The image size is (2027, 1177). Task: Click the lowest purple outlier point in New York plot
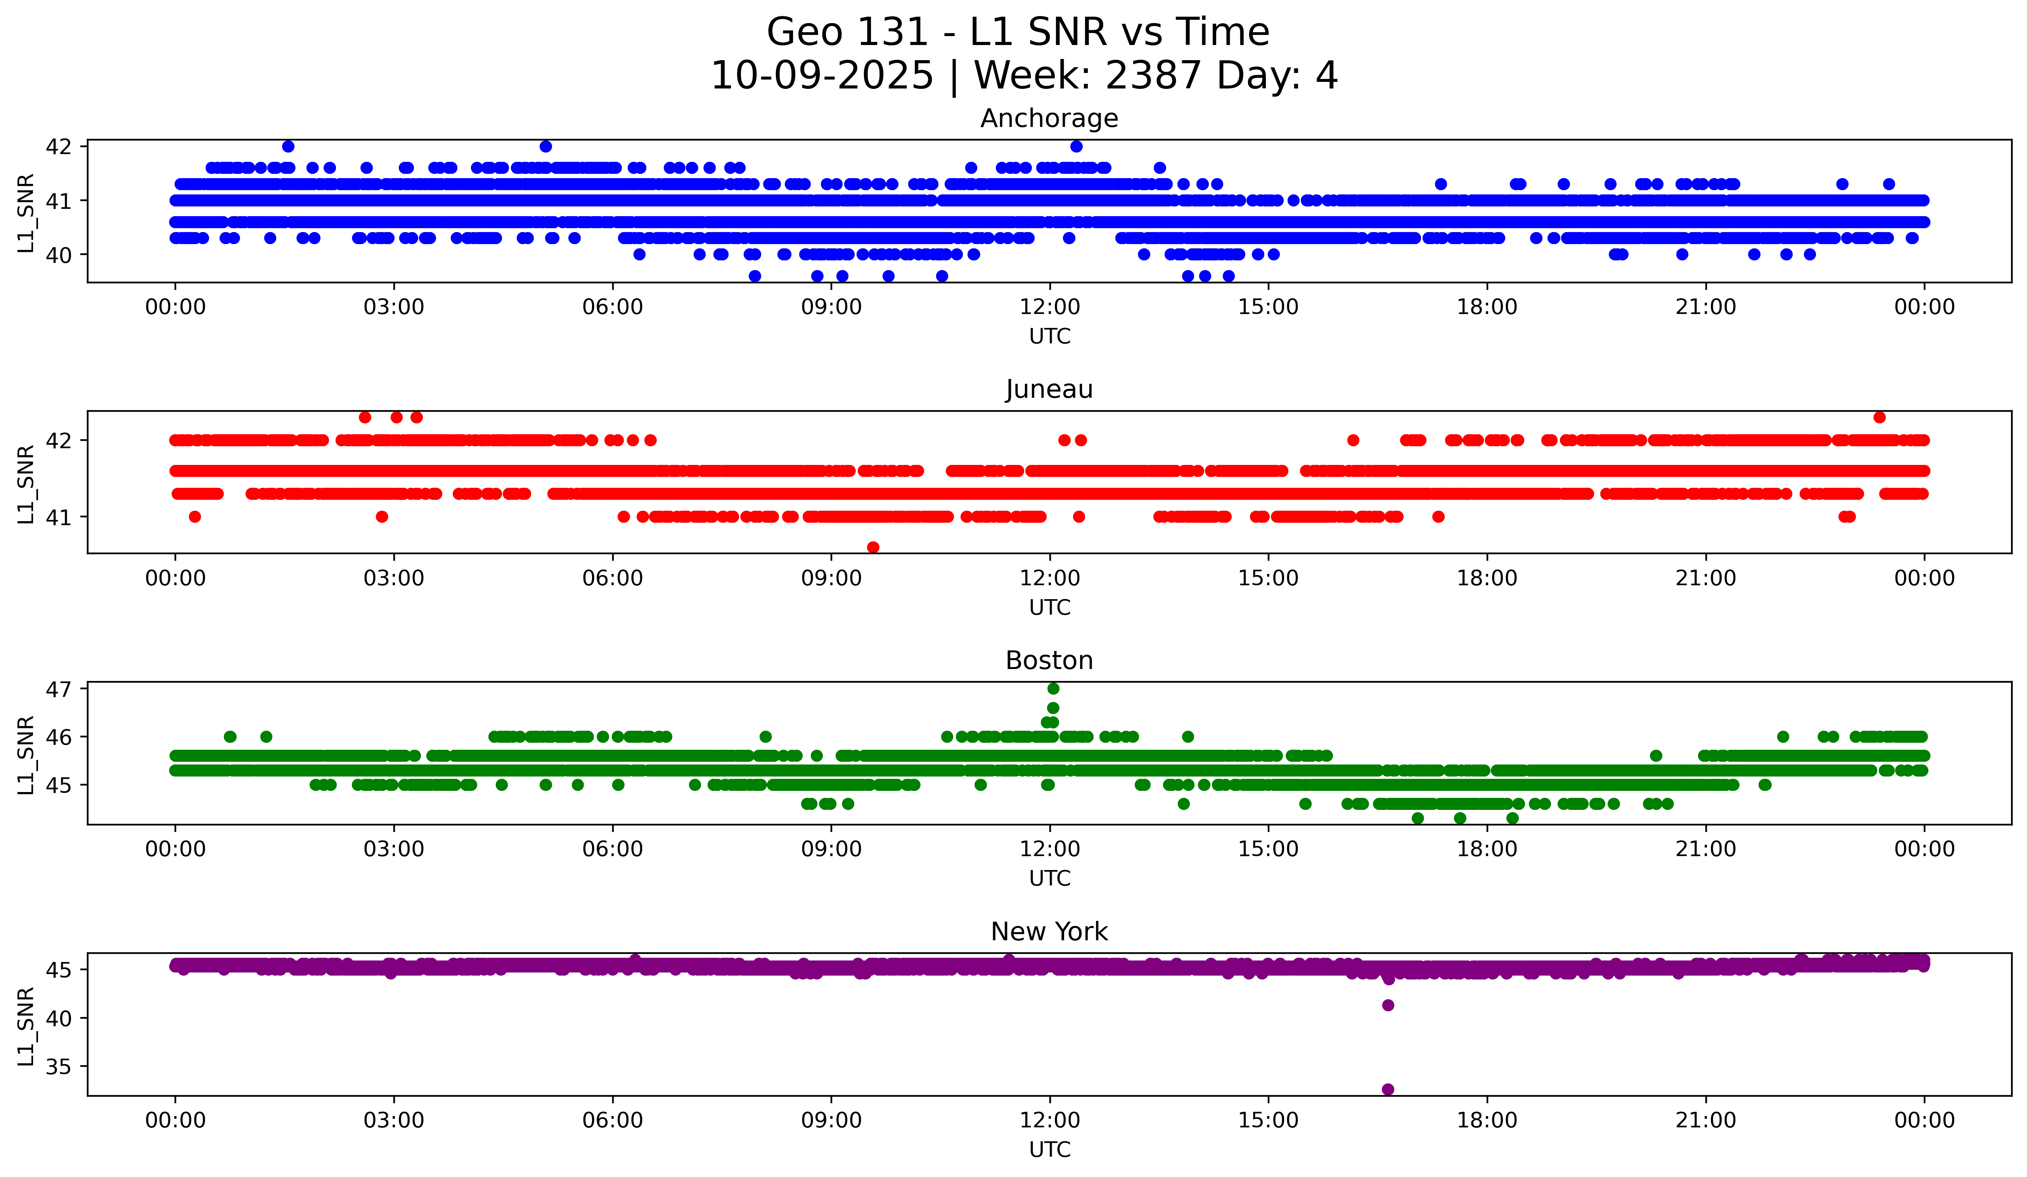(1388, 1089)
